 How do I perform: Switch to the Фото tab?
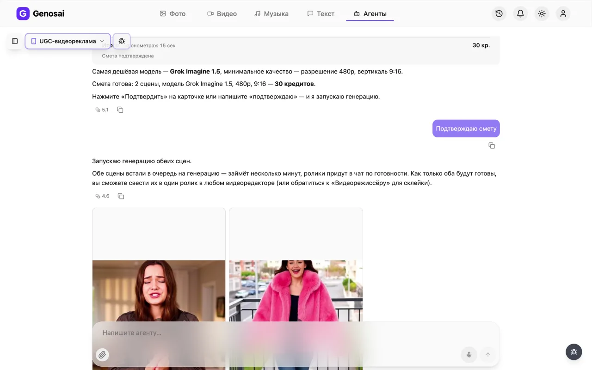pyautogui.click(x=173, y=14)
